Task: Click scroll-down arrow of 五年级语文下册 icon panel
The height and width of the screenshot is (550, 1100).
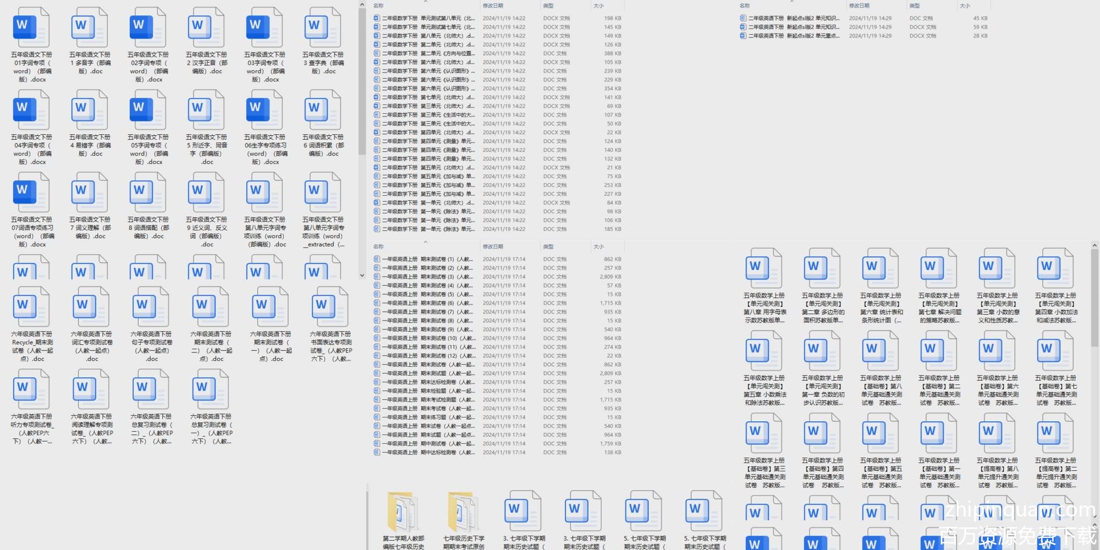Action: [362, 276]
